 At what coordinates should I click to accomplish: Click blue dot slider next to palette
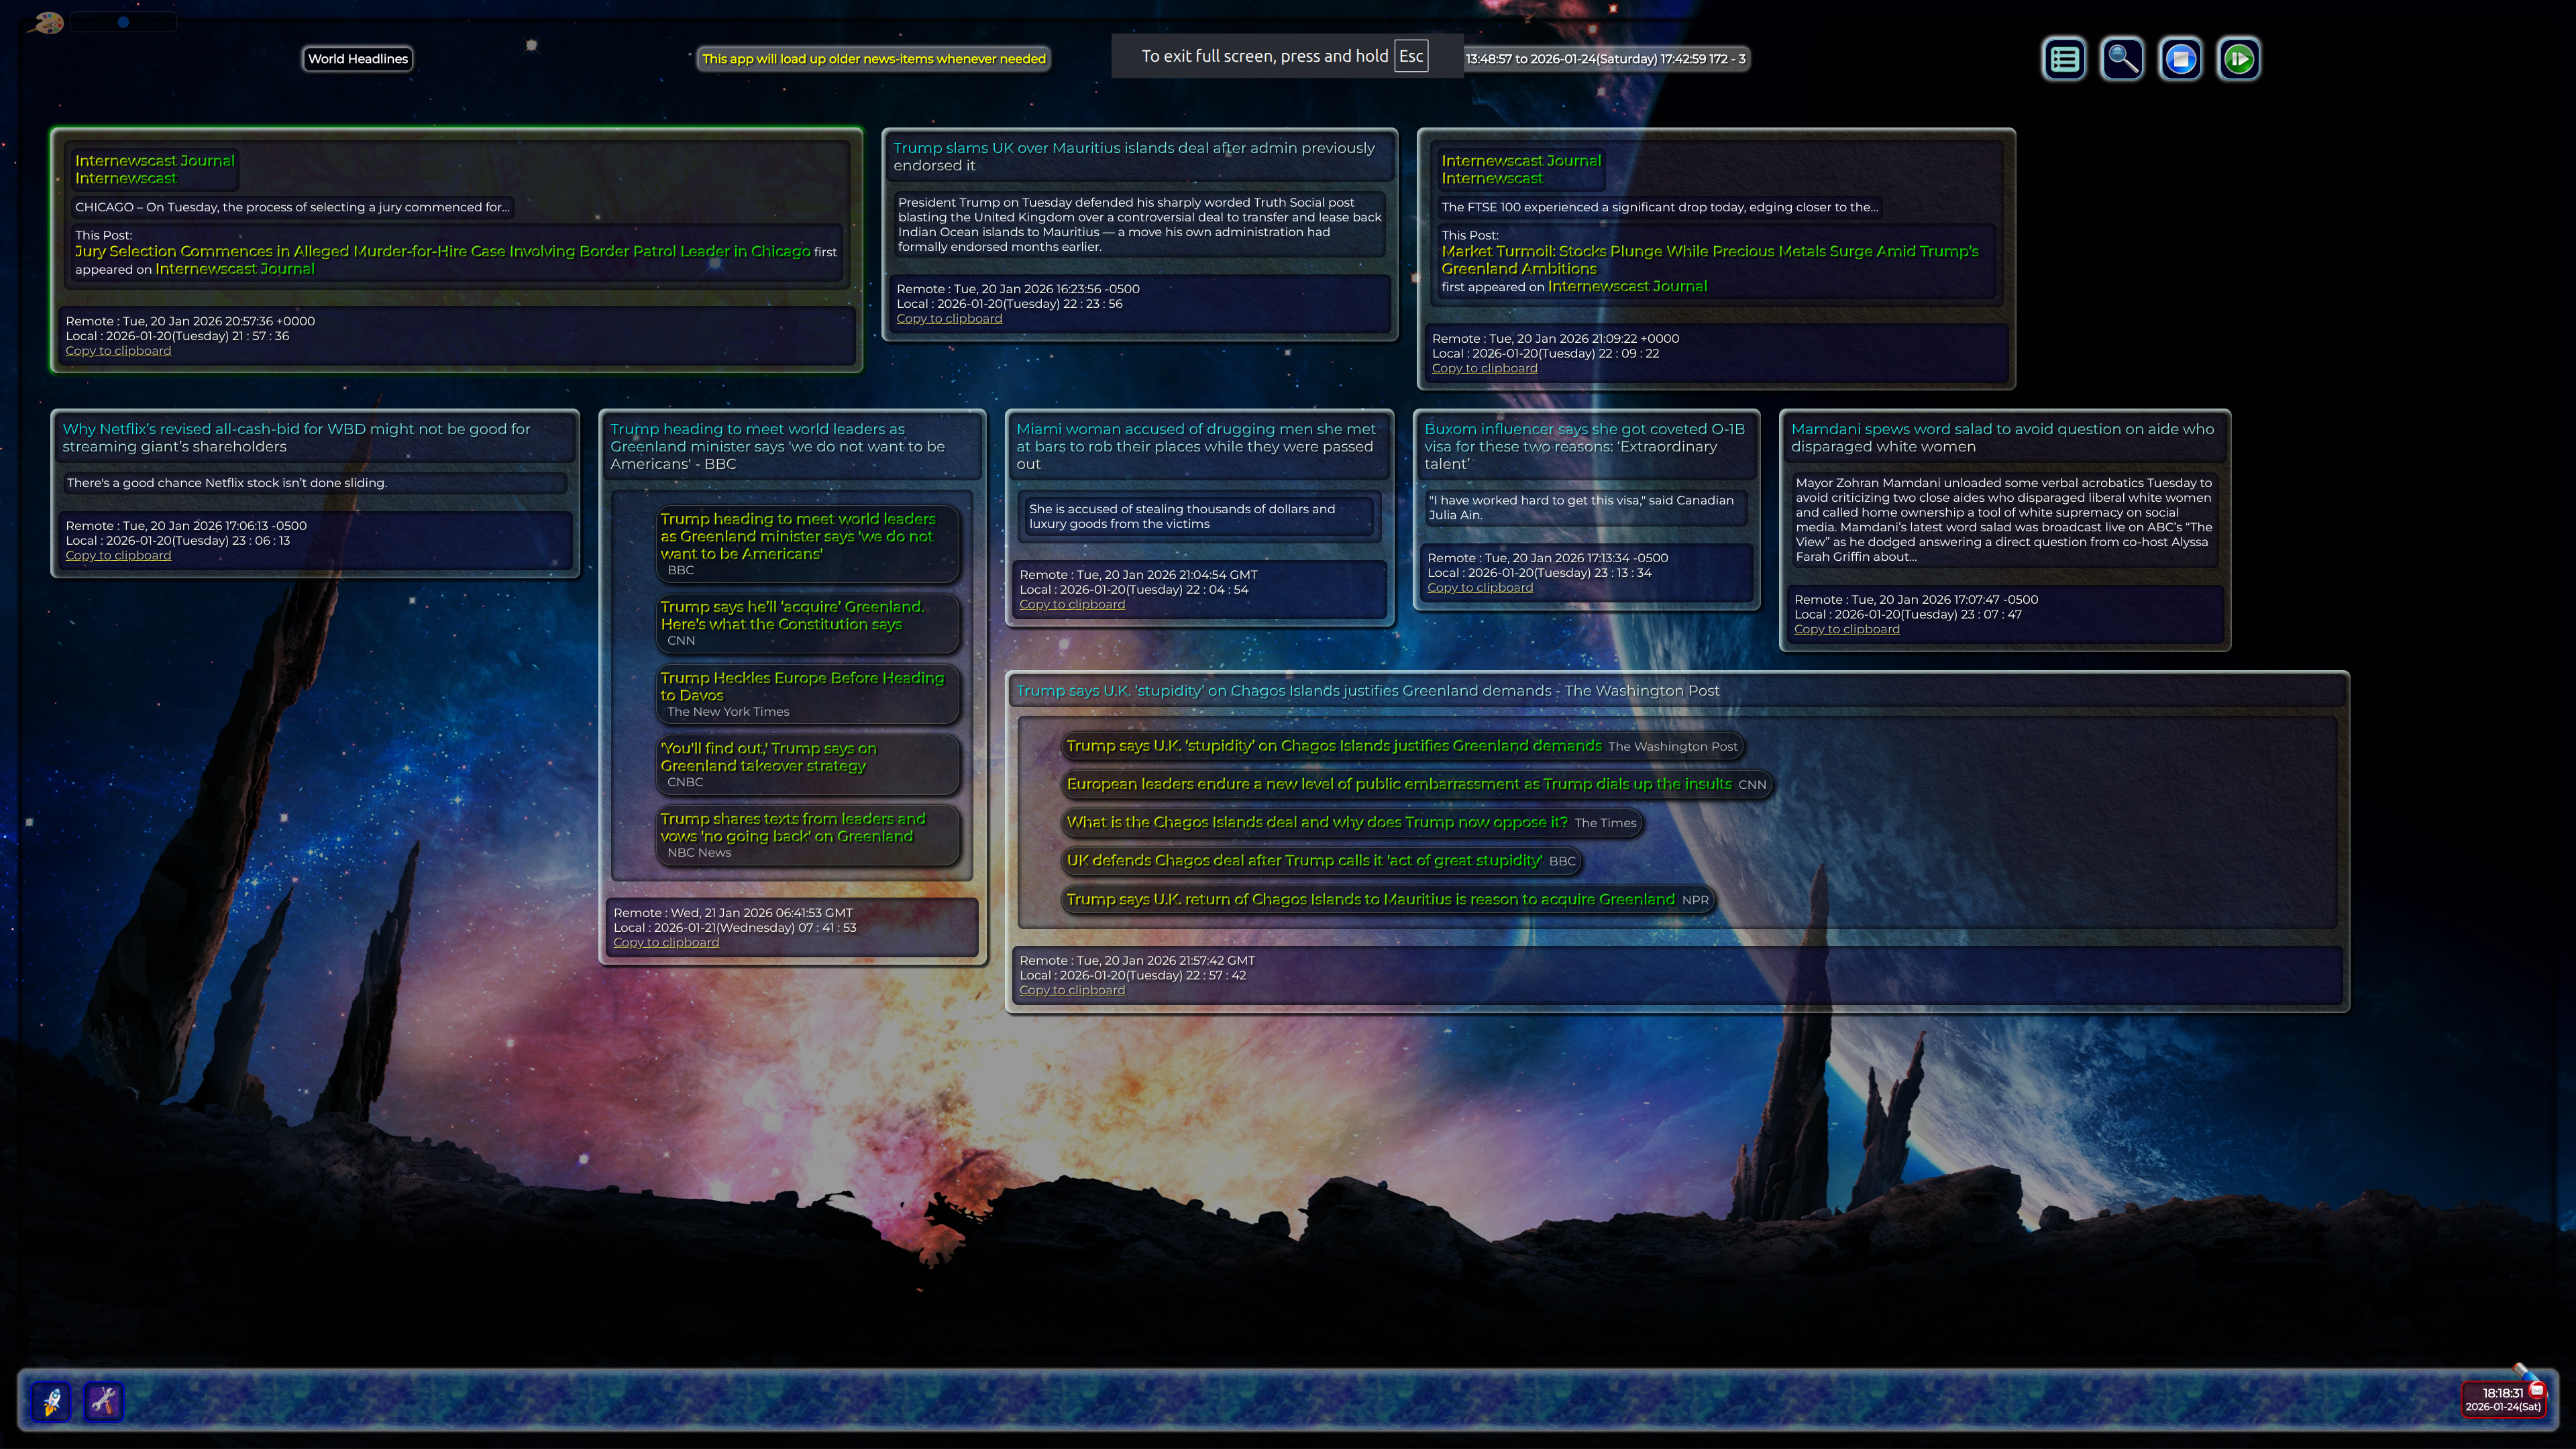[x=123, y=22]
